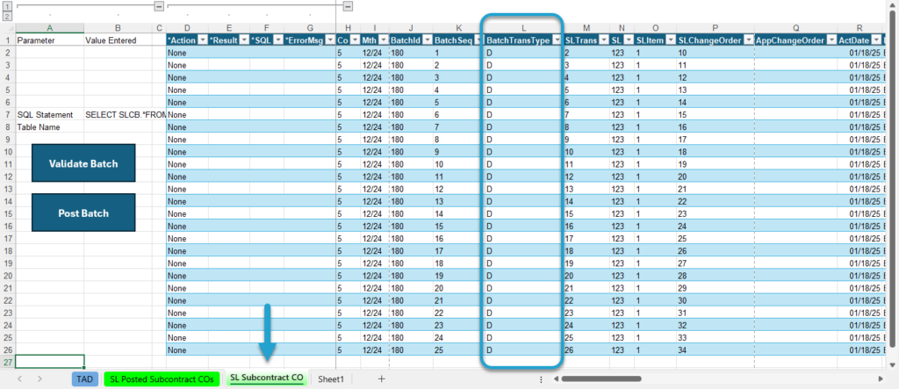Add a new sheet with plus icon
The image size is (899, 389).
tap(381, 378)
